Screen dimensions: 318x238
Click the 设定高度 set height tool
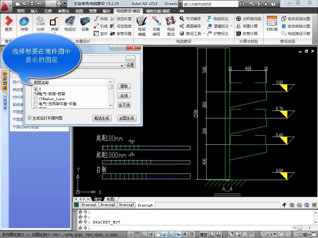click(121, 26)
